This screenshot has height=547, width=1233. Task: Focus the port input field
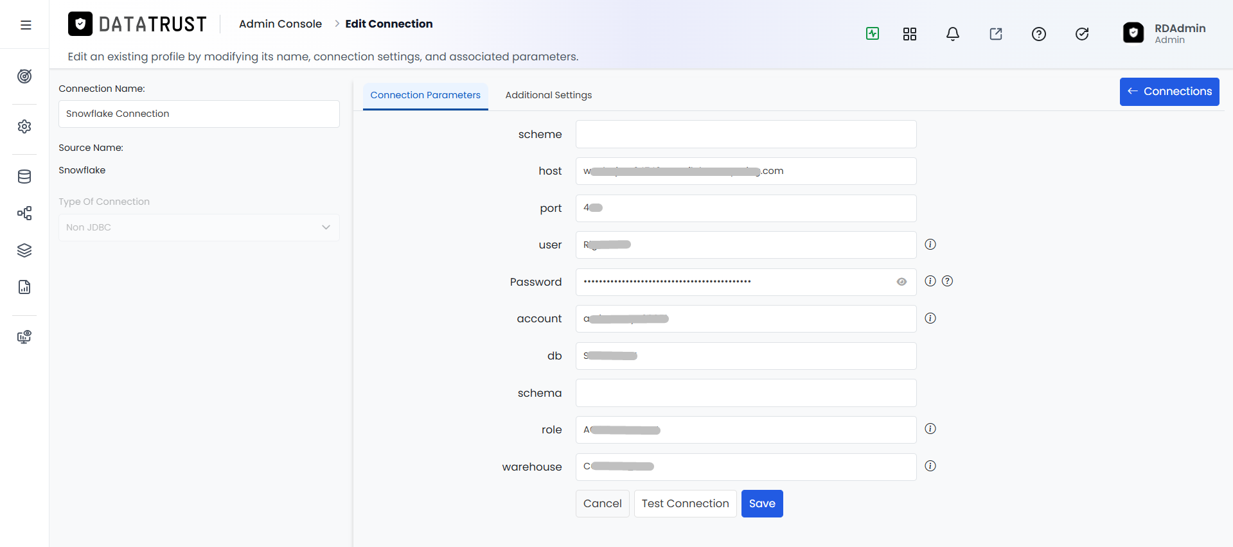(746, 208)
